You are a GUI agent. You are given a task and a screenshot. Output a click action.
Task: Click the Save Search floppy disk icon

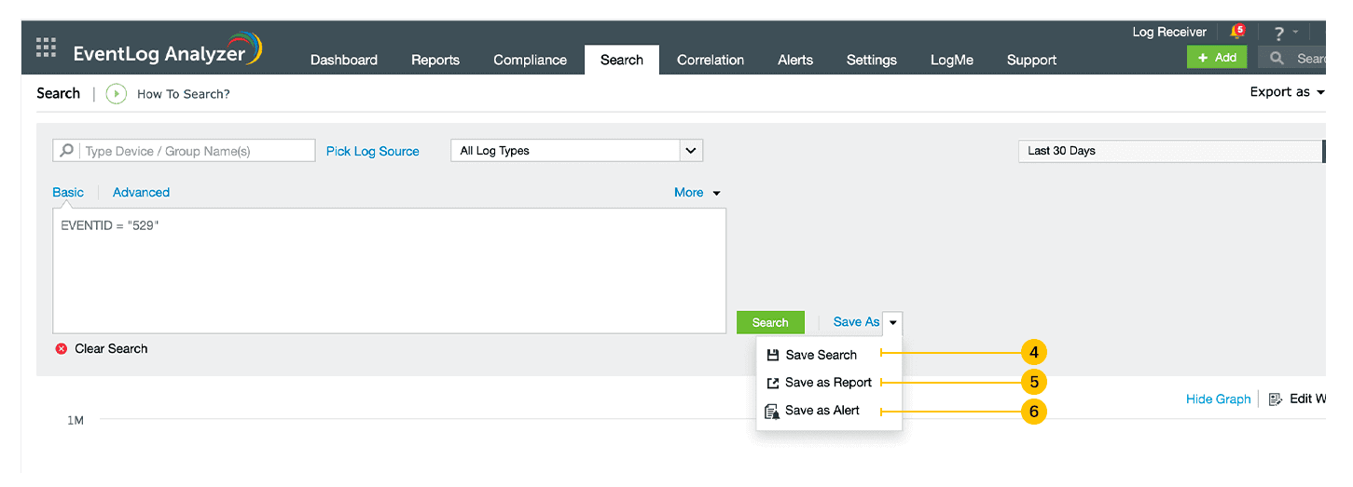point(772,355)
